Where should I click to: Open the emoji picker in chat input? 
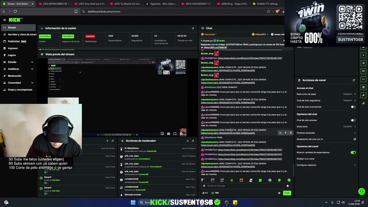coord(287,186)
